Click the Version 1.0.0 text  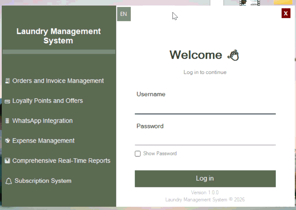click(205, 193)
